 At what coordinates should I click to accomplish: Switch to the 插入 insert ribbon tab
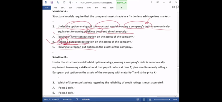63,8
